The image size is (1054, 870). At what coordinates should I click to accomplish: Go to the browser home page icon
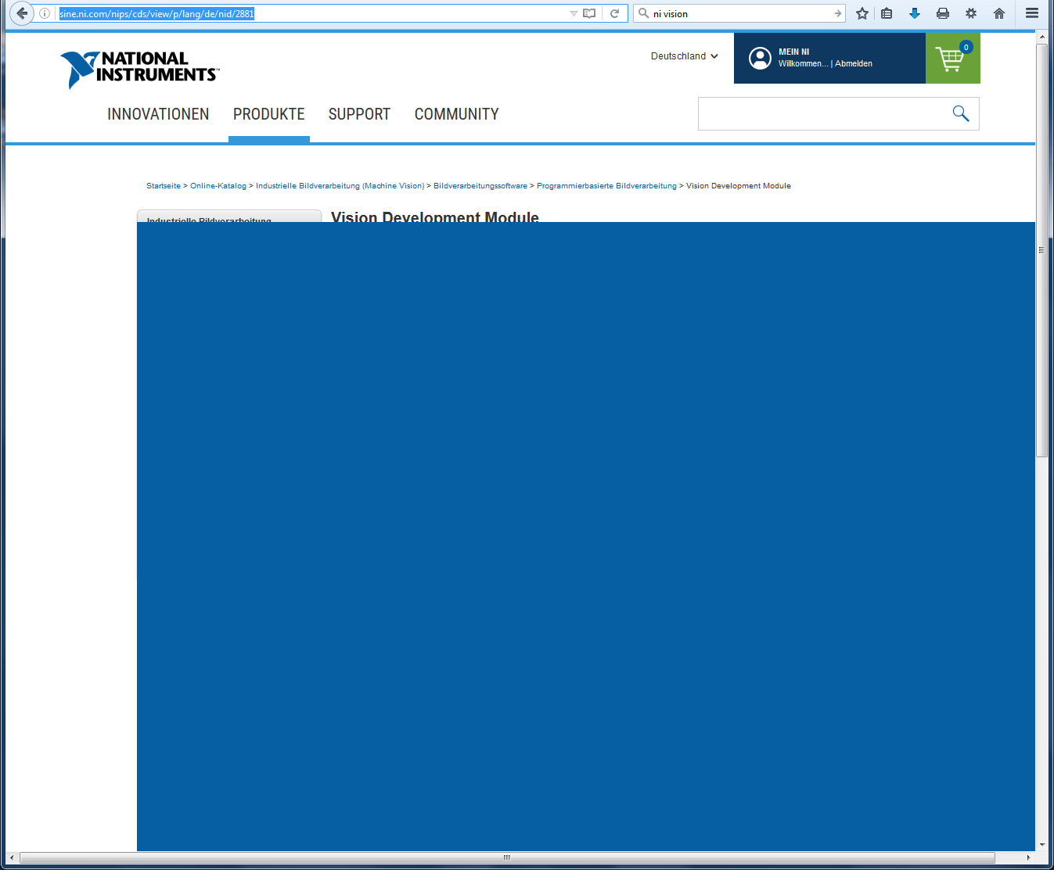tap(999, 13)
